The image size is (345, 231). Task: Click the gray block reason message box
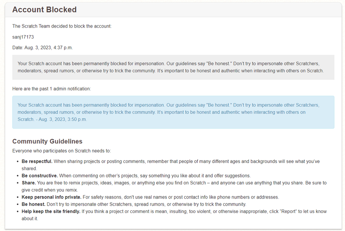coord(173,67)
